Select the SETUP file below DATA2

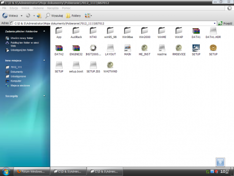coord(59,67)
